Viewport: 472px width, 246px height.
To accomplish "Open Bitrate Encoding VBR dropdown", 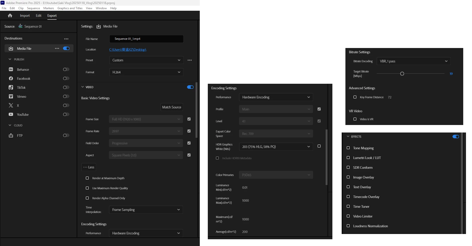I will (414, 61).
